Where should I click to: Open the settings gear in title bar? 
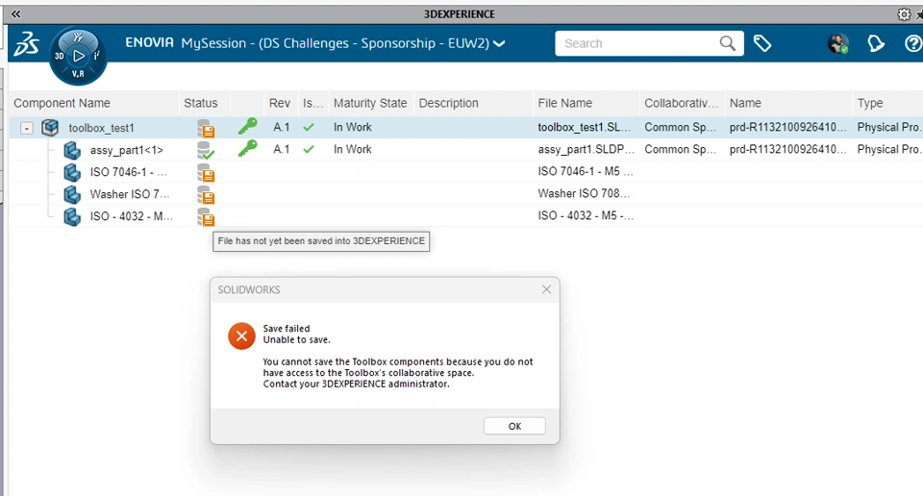pos(904,14)
